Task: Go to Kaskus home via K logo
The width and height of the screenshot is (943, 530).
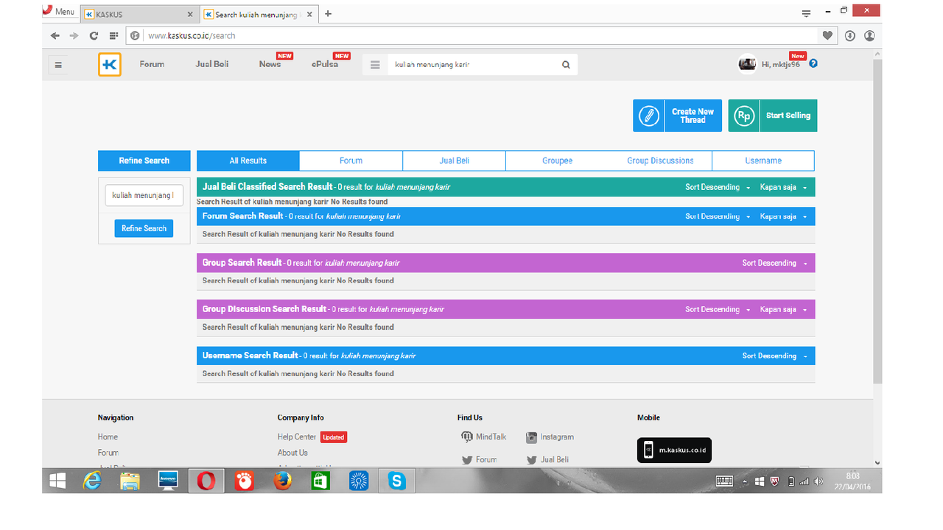Action: pos(110,65)
